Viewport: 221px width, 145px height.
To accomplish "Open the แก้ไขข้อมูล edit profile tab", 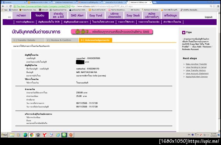I will pyautogui.click(x=171, y=15).
